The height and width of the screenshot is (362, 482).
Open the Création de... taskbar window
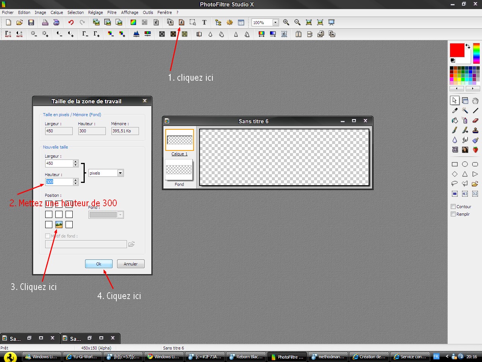coord(369,357)
